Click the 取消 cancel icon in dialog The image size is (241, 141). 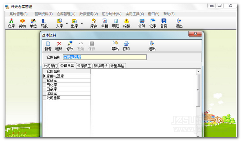point(81,46)
